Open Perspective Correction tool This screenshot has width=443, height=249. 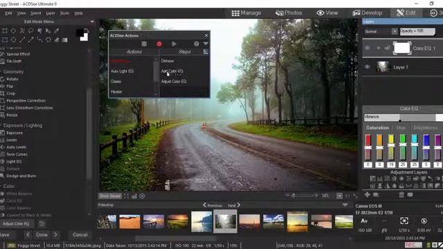pos(26,100)
